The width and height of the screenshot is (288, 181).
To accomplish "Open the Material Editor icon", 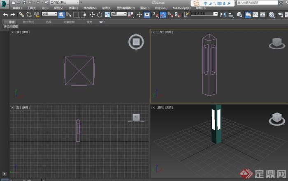I will tap(272, 15).
